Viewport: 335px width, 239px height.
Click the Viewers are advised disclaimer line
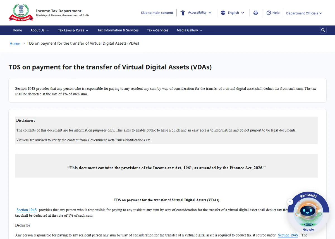[84, 140]
